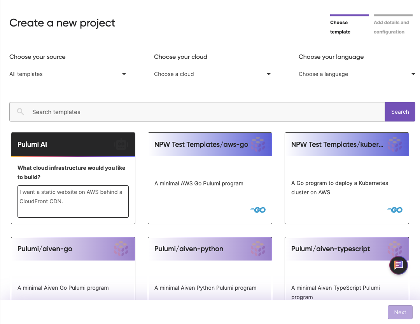
Task: Open the Choose a language dropdown
Action: click(x=357, y=74)
